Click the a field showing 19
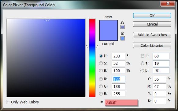Image resolution: width=178 pixels, height=111 pixels. point(161,63)
